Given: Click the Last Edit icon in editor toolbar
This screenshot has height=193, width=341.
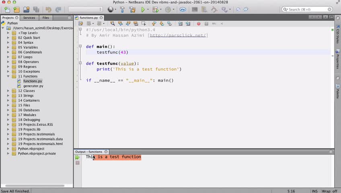Looking at the screenshot, I should click(81, 23).
